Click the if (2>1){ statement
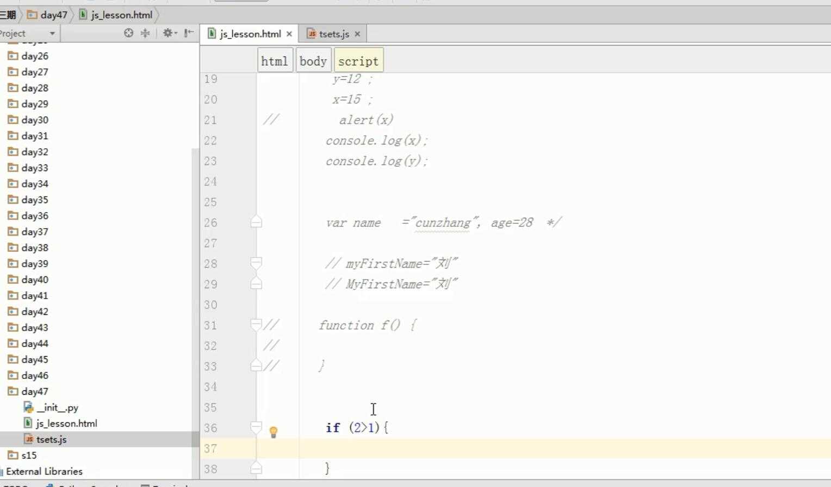Viewport: 831px width, 487px height. pos(357,427)
